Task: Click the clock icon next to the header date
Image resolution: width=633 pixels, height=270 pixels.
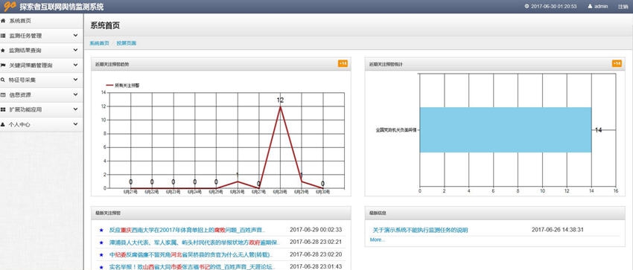Action: coord(527,7)
